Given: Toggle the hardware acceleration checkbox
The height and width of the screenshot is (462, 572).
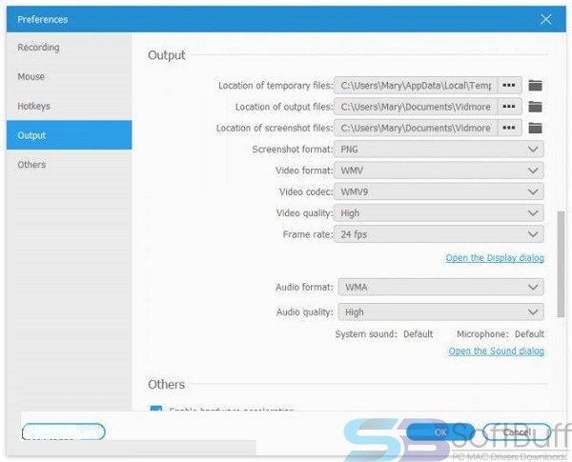Looking at the screenshot, I should (x=156, y=409).
